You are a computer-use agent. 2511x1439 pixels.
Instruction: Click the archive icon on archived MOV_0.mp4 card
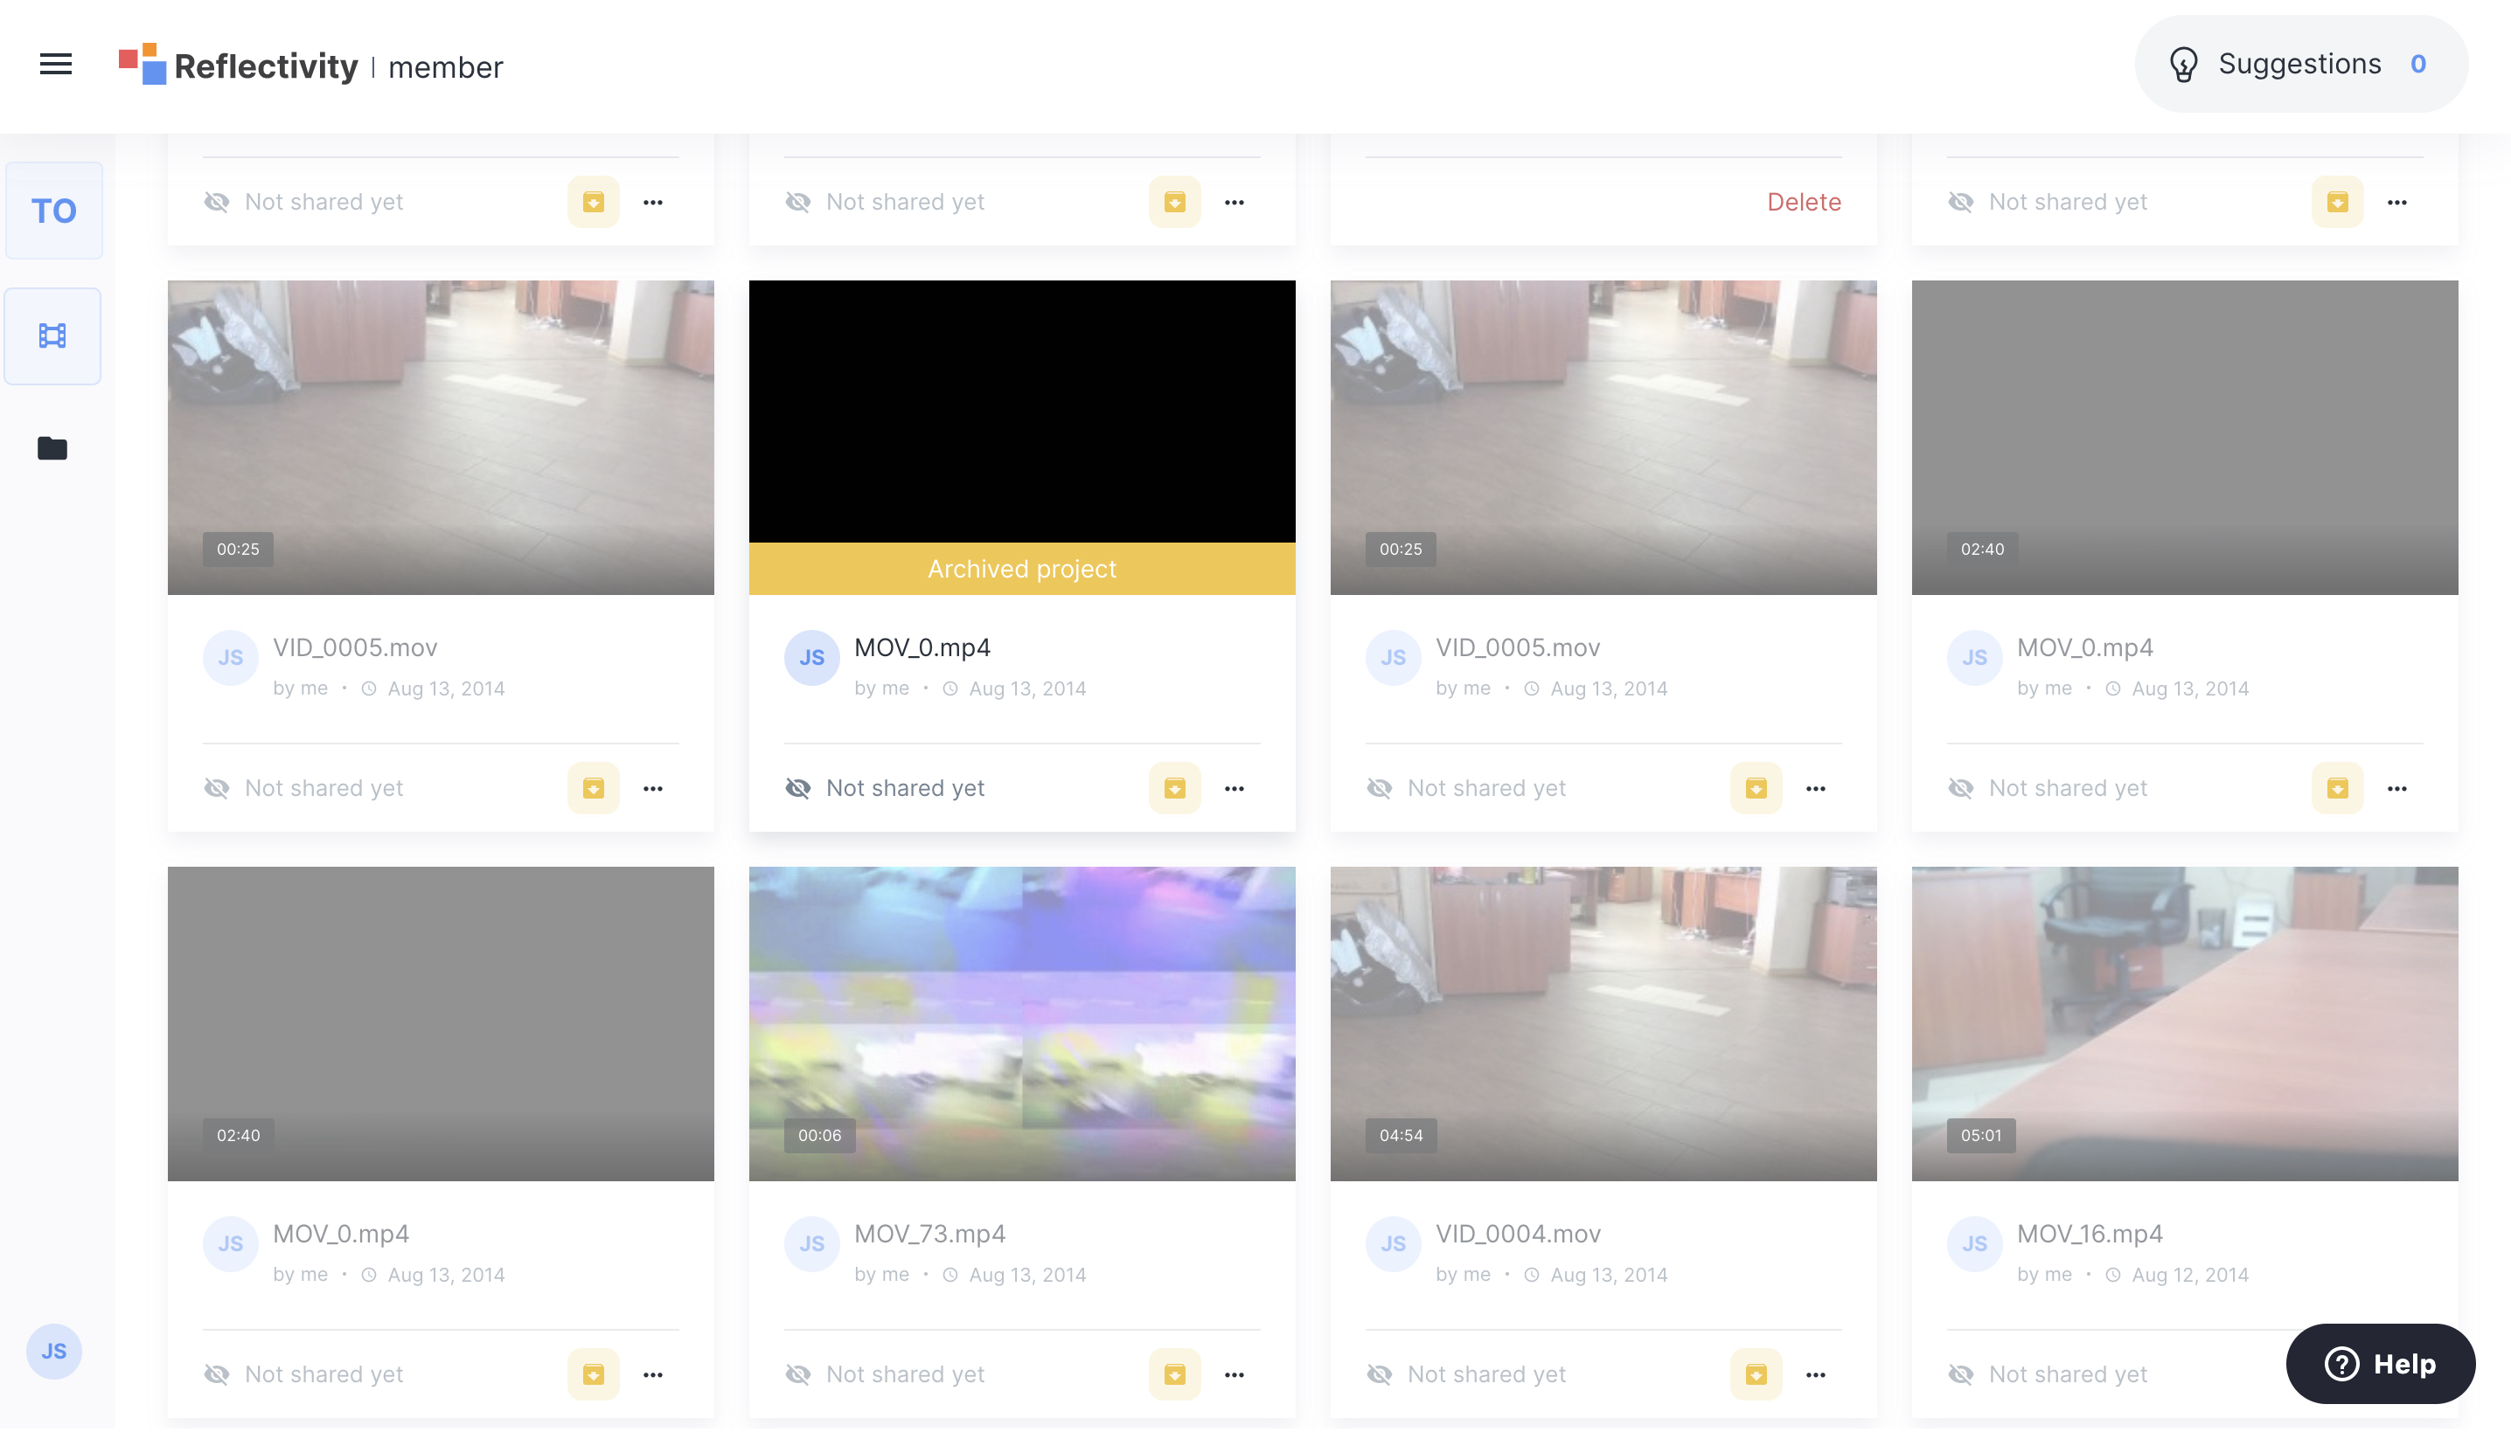coord(1174,788)
